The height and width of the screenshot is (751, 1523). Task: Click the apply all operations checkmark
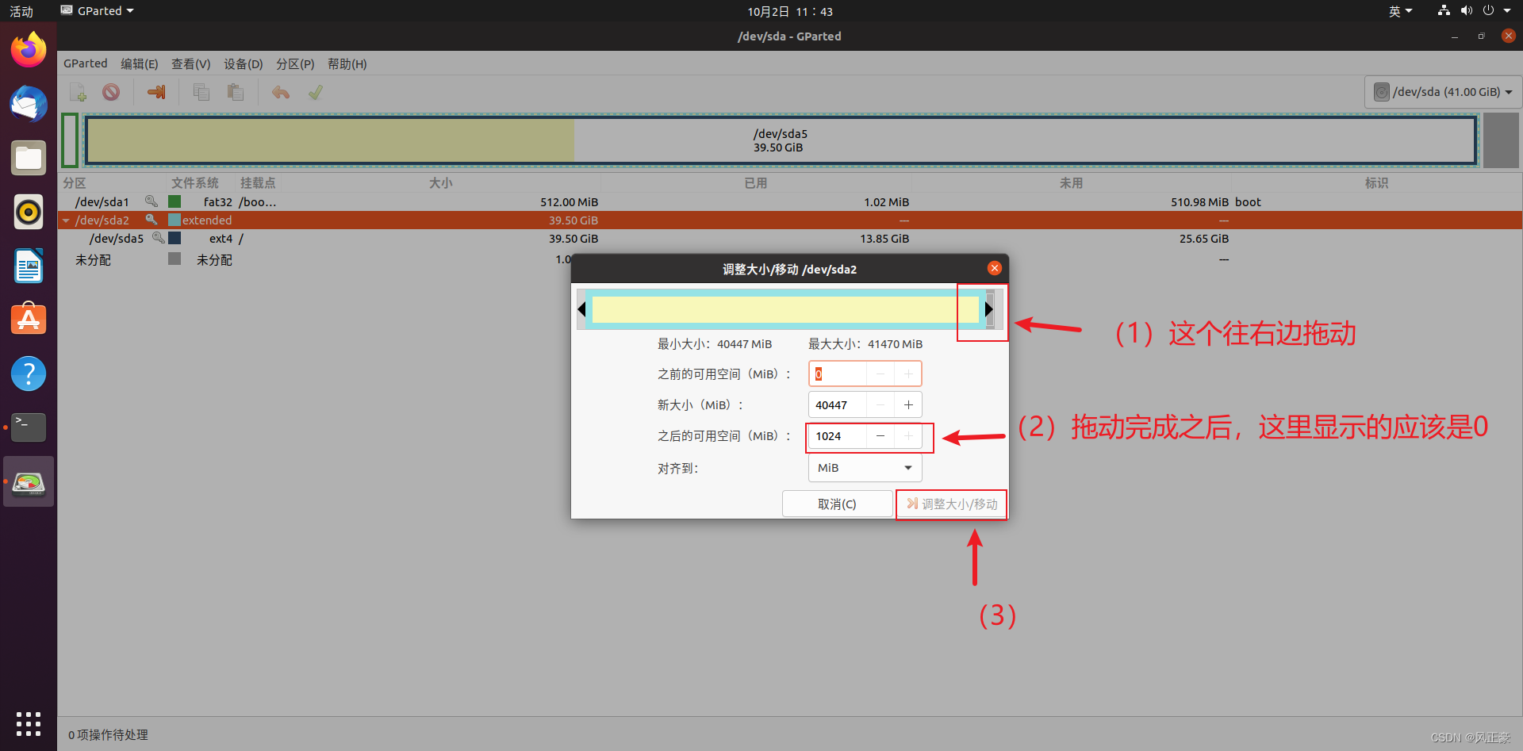[x=316, y=93]
